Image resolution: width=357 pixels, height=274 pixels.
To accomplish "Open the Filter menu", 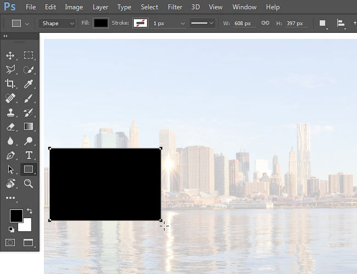I will coord(175,7).
